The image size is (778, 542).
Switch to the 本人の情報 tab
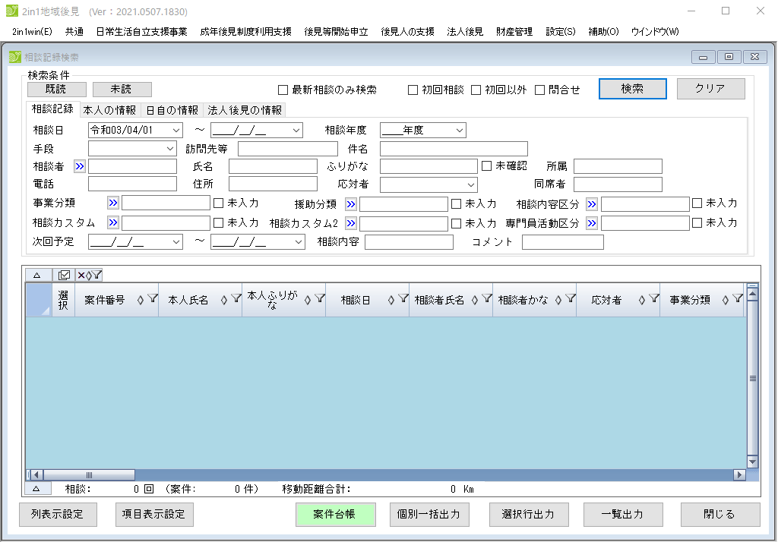(x=109, y=110)
